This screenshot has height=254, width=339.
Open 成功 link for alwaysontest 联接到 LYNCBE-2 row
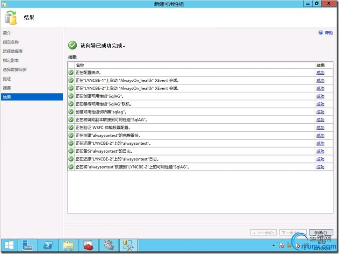[x=320, y=167]
